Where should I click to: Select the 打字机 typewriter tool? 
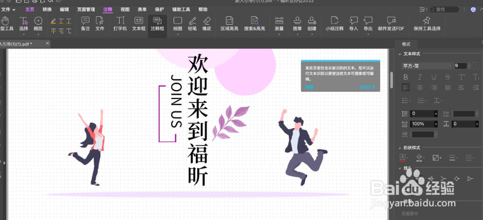point(120,24)
